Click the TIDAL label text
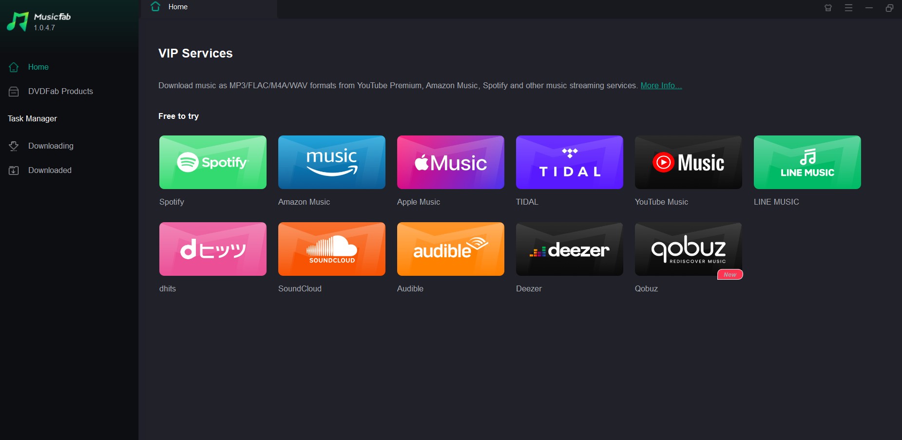902x440 pixels. click(527, 202)
